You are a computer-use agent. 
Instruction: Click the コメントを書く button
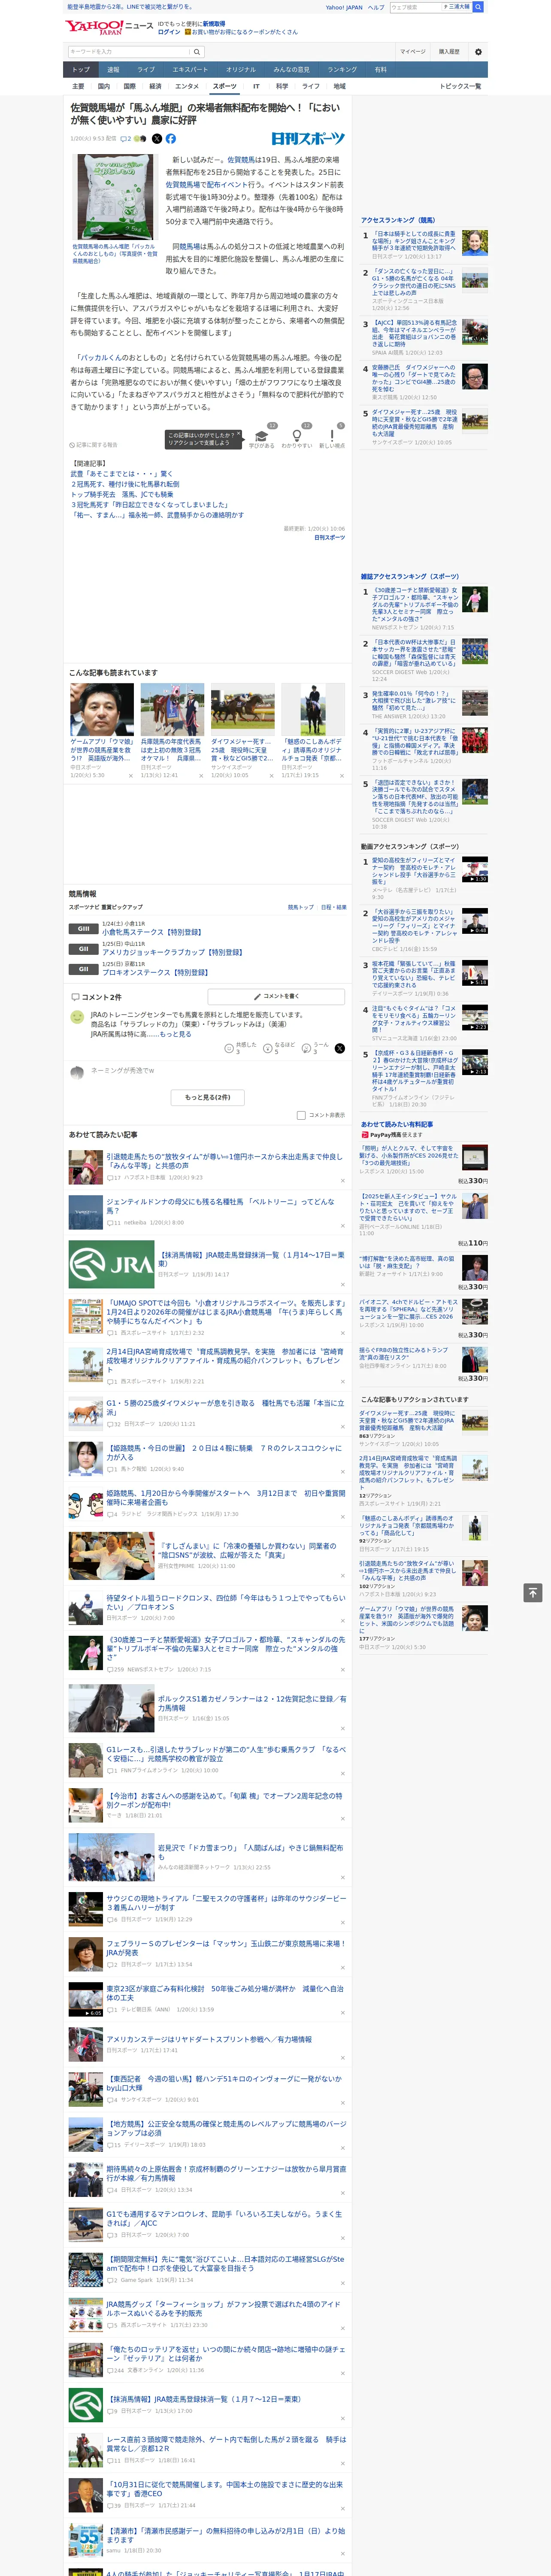pos(276,996)
